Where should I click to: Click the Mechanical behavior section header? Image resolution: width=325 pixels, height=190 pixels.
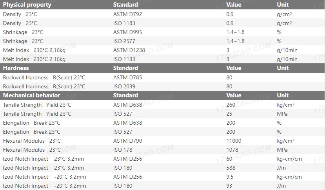pyautogui.click(x=32, y=95)
